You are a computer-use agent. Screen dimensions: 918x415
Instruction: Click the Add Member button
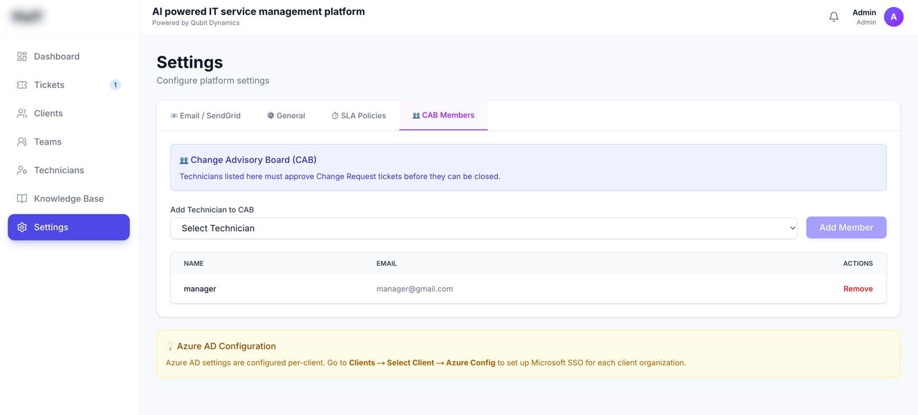pos(846,227)
